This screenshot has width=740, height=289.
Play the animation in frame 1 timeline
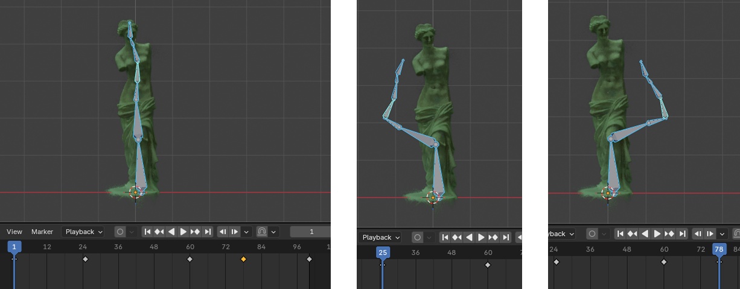click(183, 232)
